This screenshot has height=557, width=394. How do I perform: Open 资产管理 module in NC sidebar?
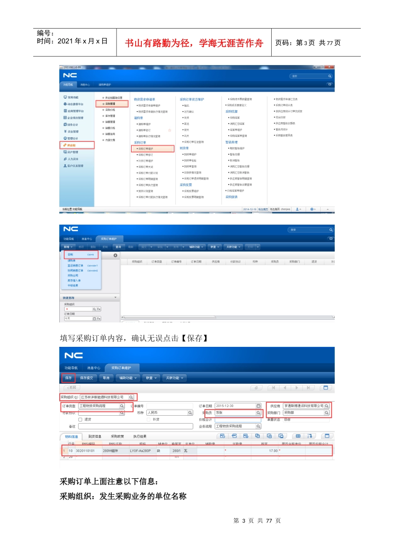pos(71,152)
